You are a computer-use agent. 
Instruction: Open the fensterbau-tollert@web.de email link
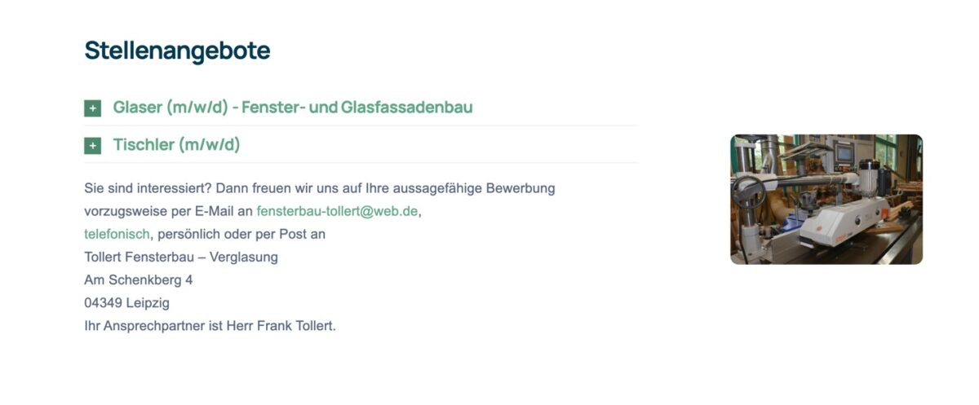pos(337,211)
